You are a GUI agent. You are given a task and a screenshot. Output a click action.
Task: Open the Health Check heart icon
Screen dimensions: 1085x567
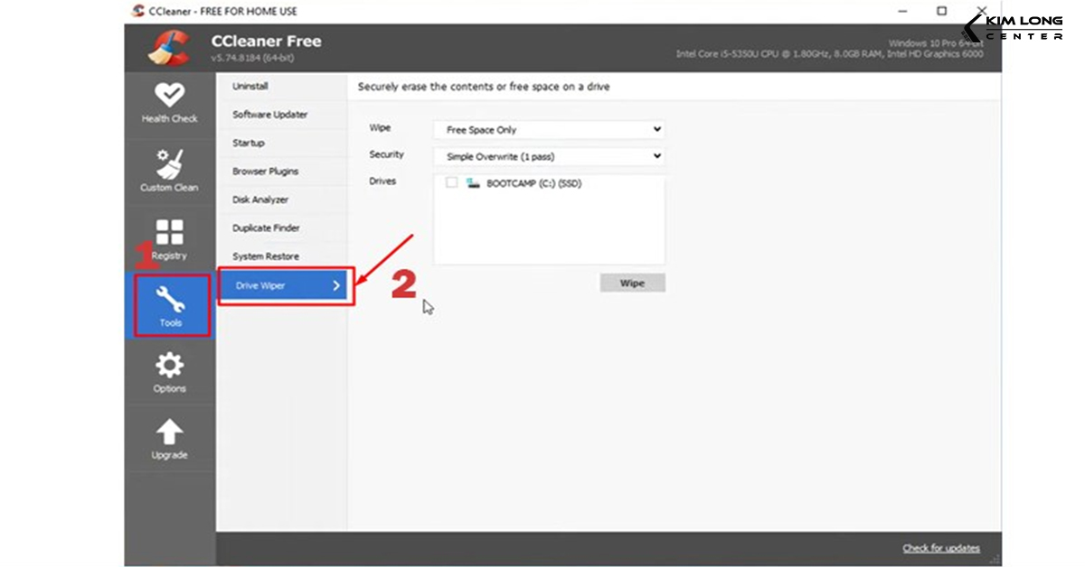169,95
